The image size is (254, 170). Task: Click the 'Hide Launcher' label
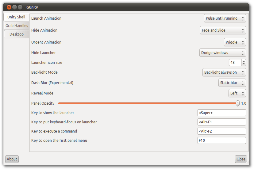[x=44, y=53]
